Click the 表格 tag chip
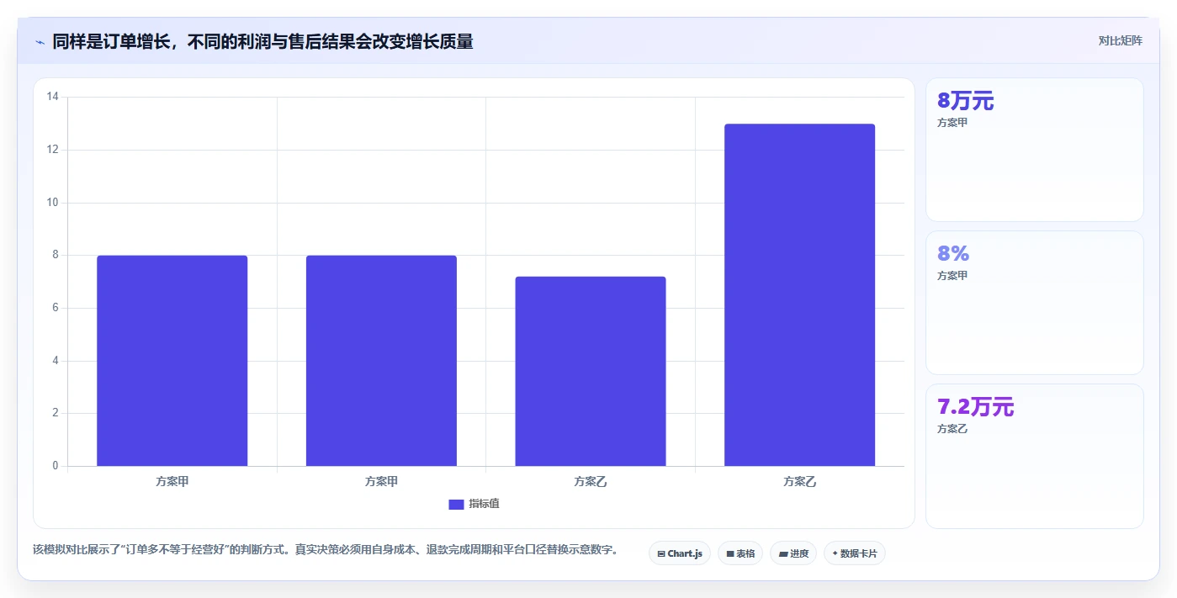Image resolution: width=1177 pixels, height=598 pixels. click(x=740, y=553)
